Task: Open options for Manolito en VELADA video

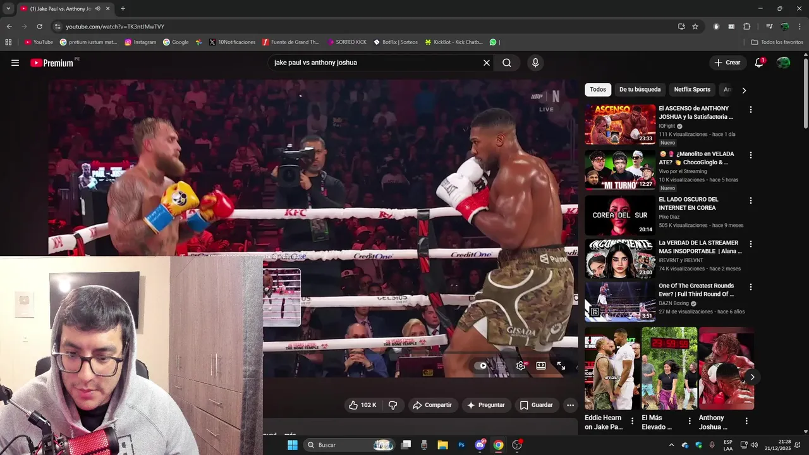Action: (x=750, y=155)
